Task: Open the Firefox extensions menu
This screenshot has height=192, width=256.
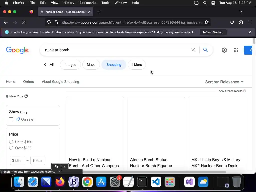Action: click(241, 22)
